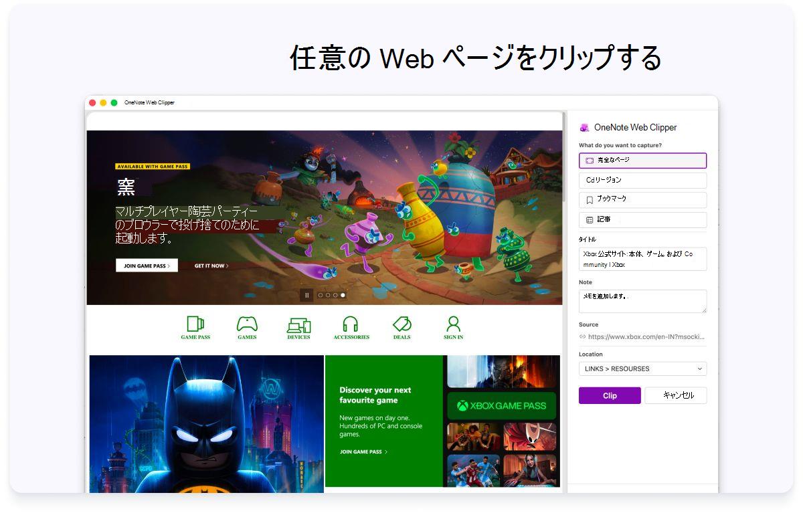Open the Sign In person icon
The image size is (803, 515).
(x=453, y=324)
